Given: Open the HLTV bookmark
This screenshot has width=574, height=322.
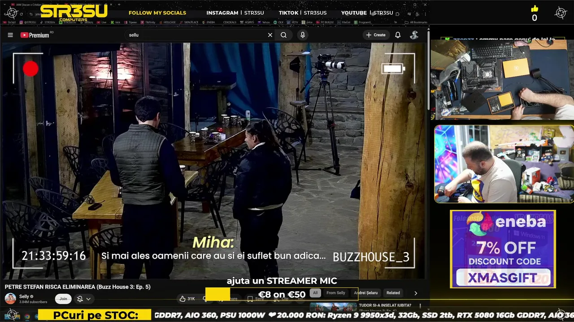Looking at the screenshot, I should point(292,22).
